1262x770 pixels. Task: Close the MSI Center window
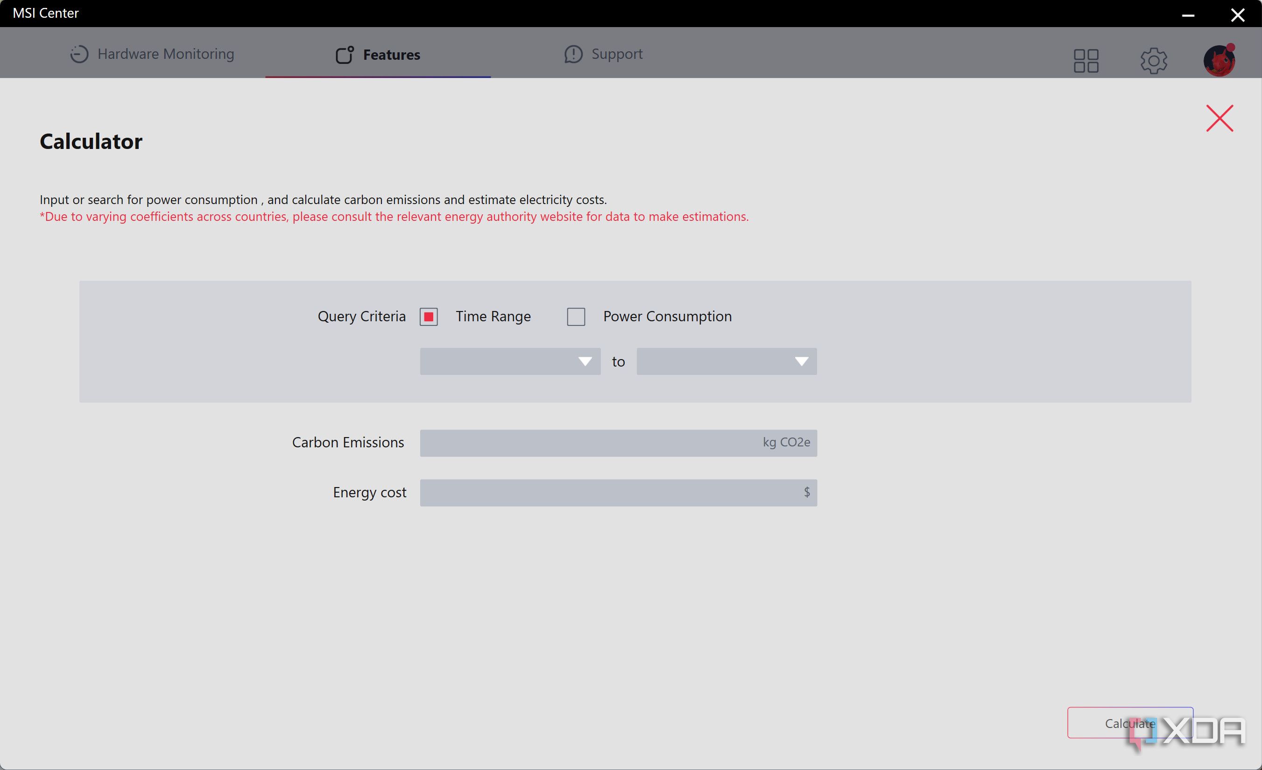(1238, 14)
